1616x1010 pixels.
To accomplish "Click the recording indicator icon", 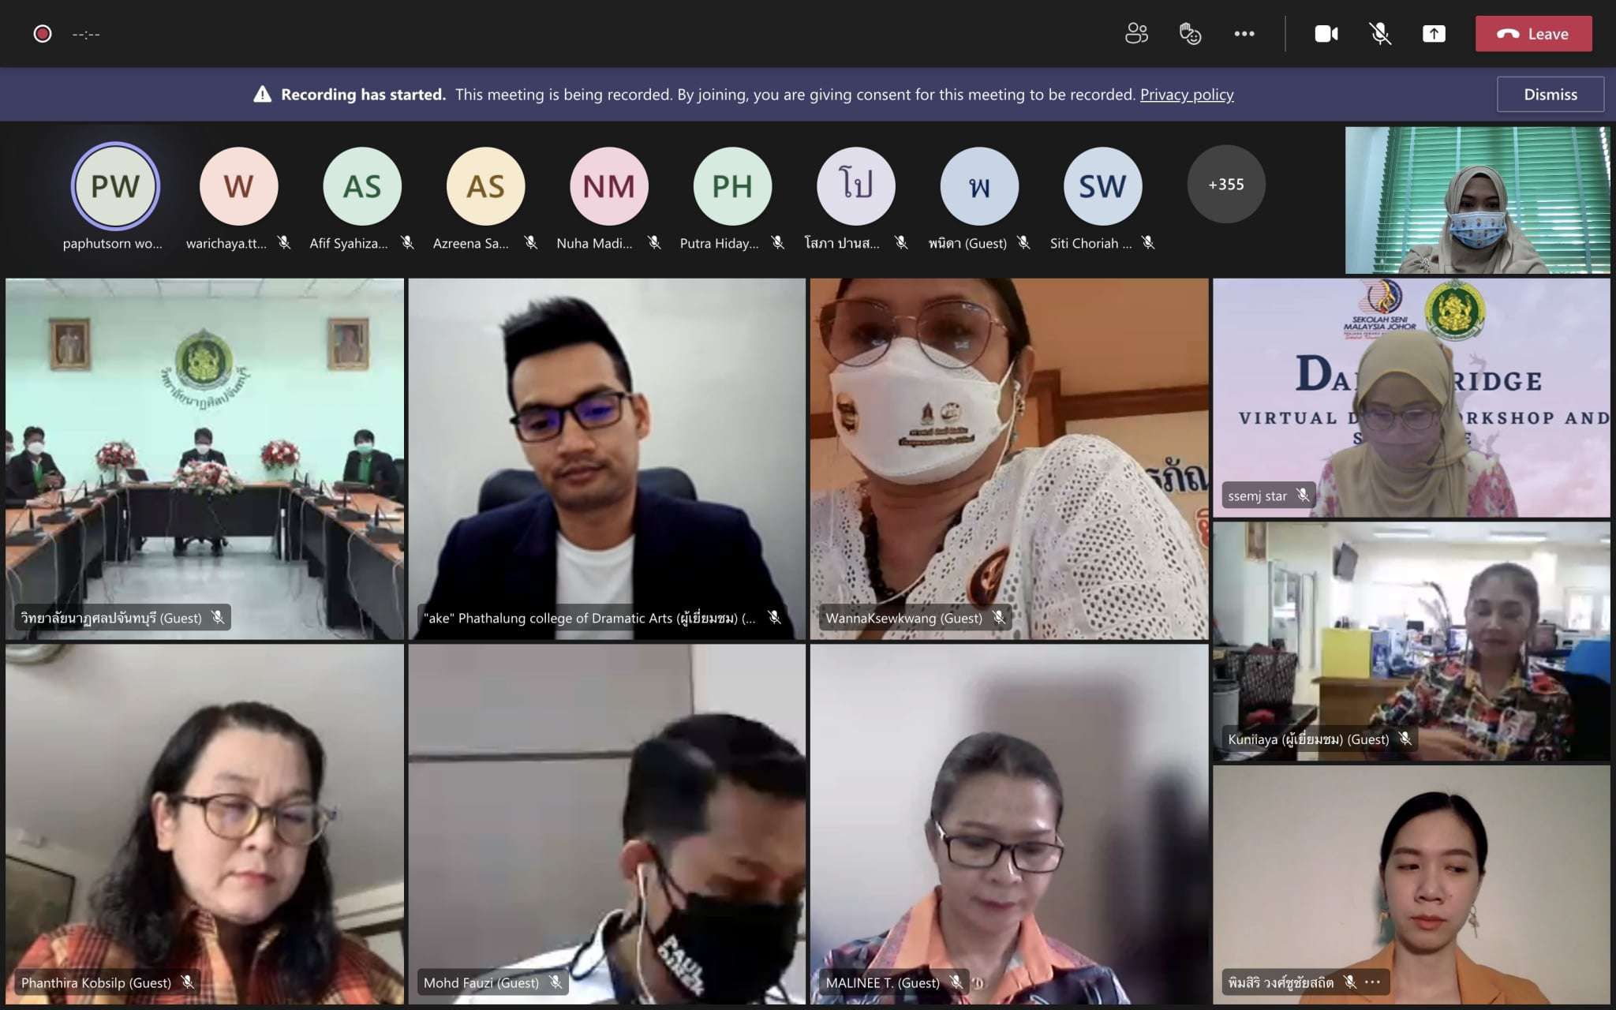I will click(43, 34).
